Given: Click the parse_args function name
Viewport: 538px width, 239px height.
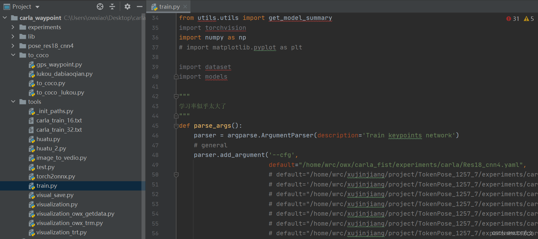Looking at the screenshot, I should [213, 126].
